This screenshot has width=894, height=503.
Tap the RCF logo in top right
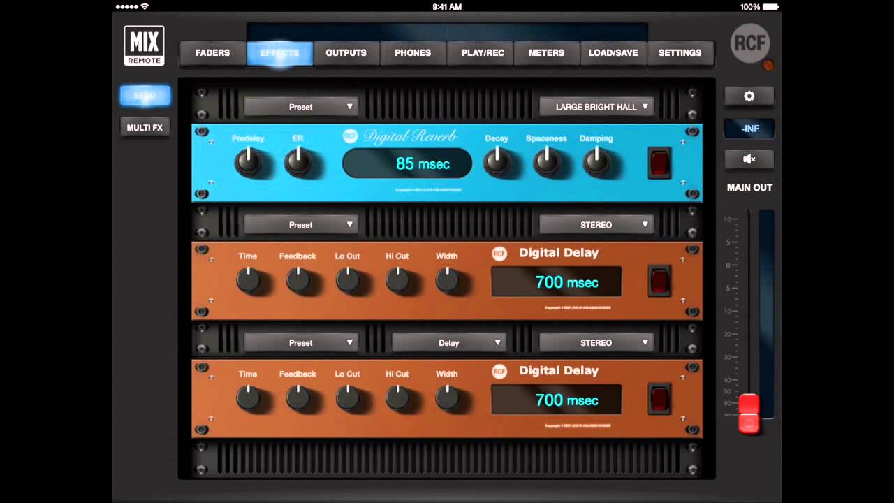click(x=750, y=43)
